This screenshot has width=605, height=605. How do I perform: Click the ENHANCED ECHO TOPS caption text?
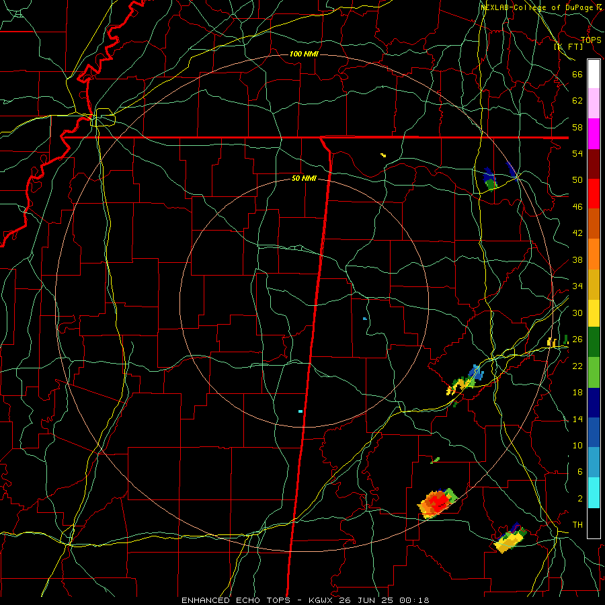pyautogui.click(x=236, y=600)
